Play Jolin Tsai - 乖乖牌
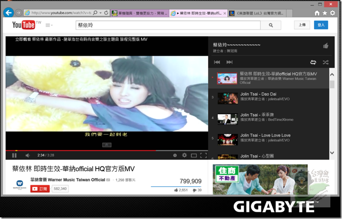This screenshot has width=342, height=219. tap(257, 115)
